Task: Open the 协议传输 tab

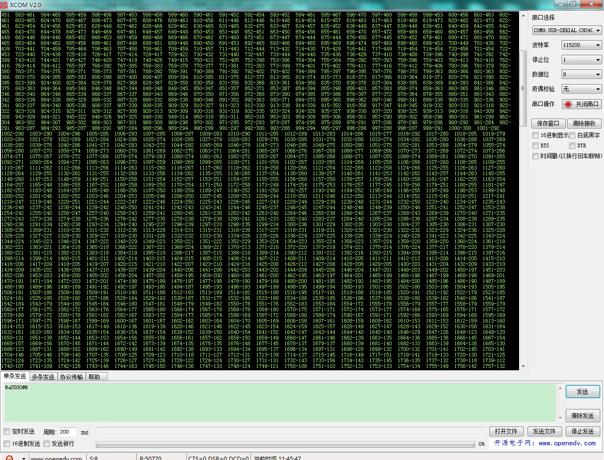Action: tap(71, 377)
